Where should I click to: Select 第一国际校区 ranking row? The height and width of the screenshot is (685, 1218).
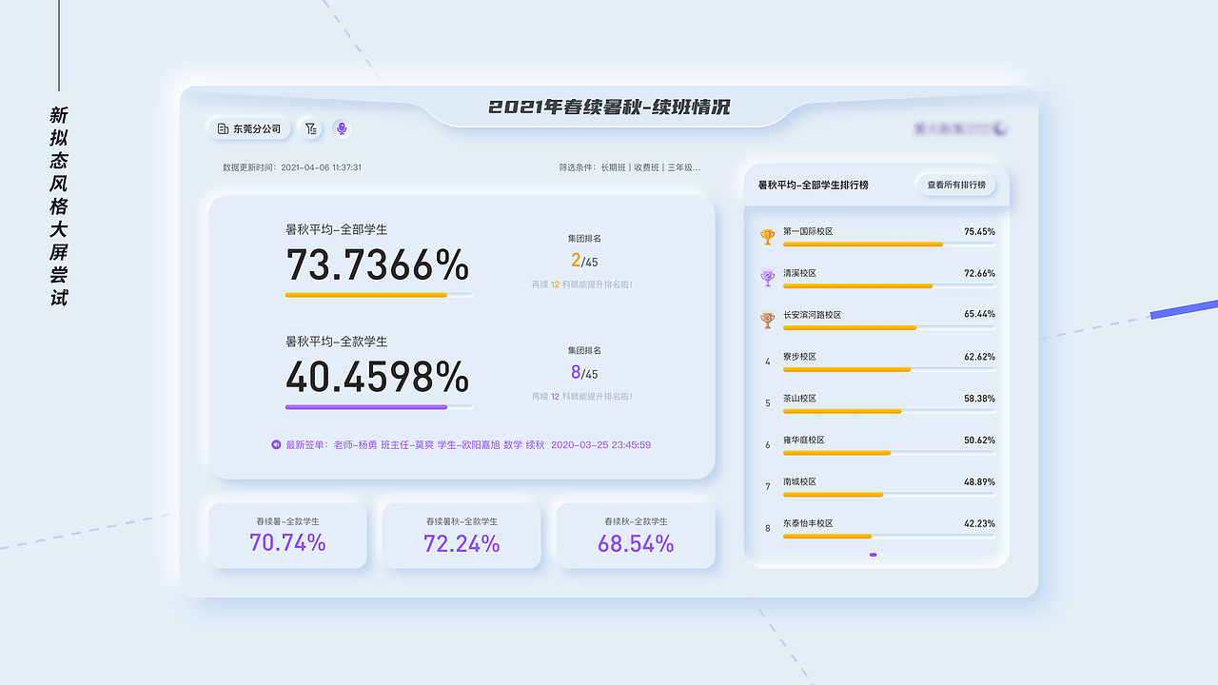click(877, 237)
